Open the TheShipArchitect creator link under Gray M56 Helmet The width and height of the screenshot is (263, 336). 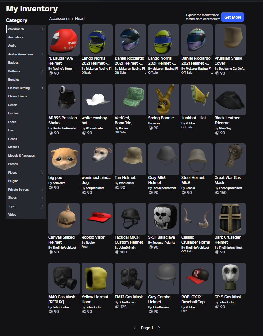[x=164, y=188]
